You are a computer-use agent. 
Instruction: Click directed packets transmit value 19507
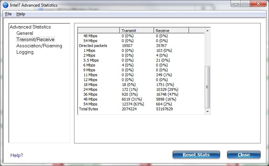(x=127, y=46)
